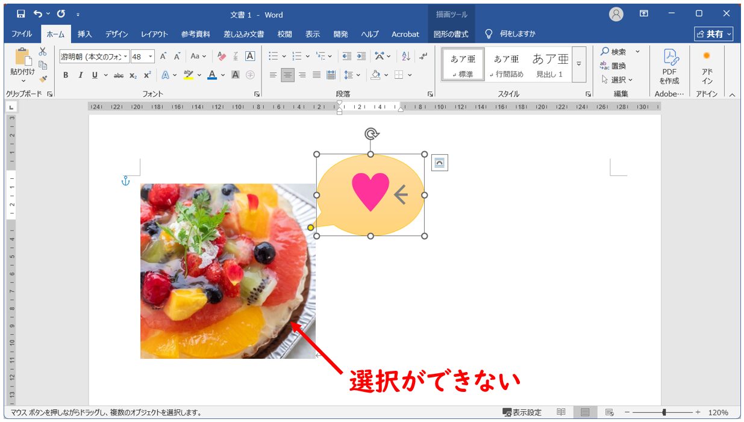This screenshot has height=422, width=744.
Task: Switch to the デザイン tab
Action: [x=116, y=34]
